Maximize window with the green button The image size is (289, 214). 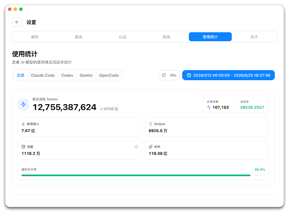tap(21, 9)
